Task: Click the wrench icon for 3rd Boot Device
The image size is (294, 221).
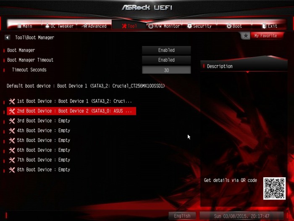Action: pos(12,121)
